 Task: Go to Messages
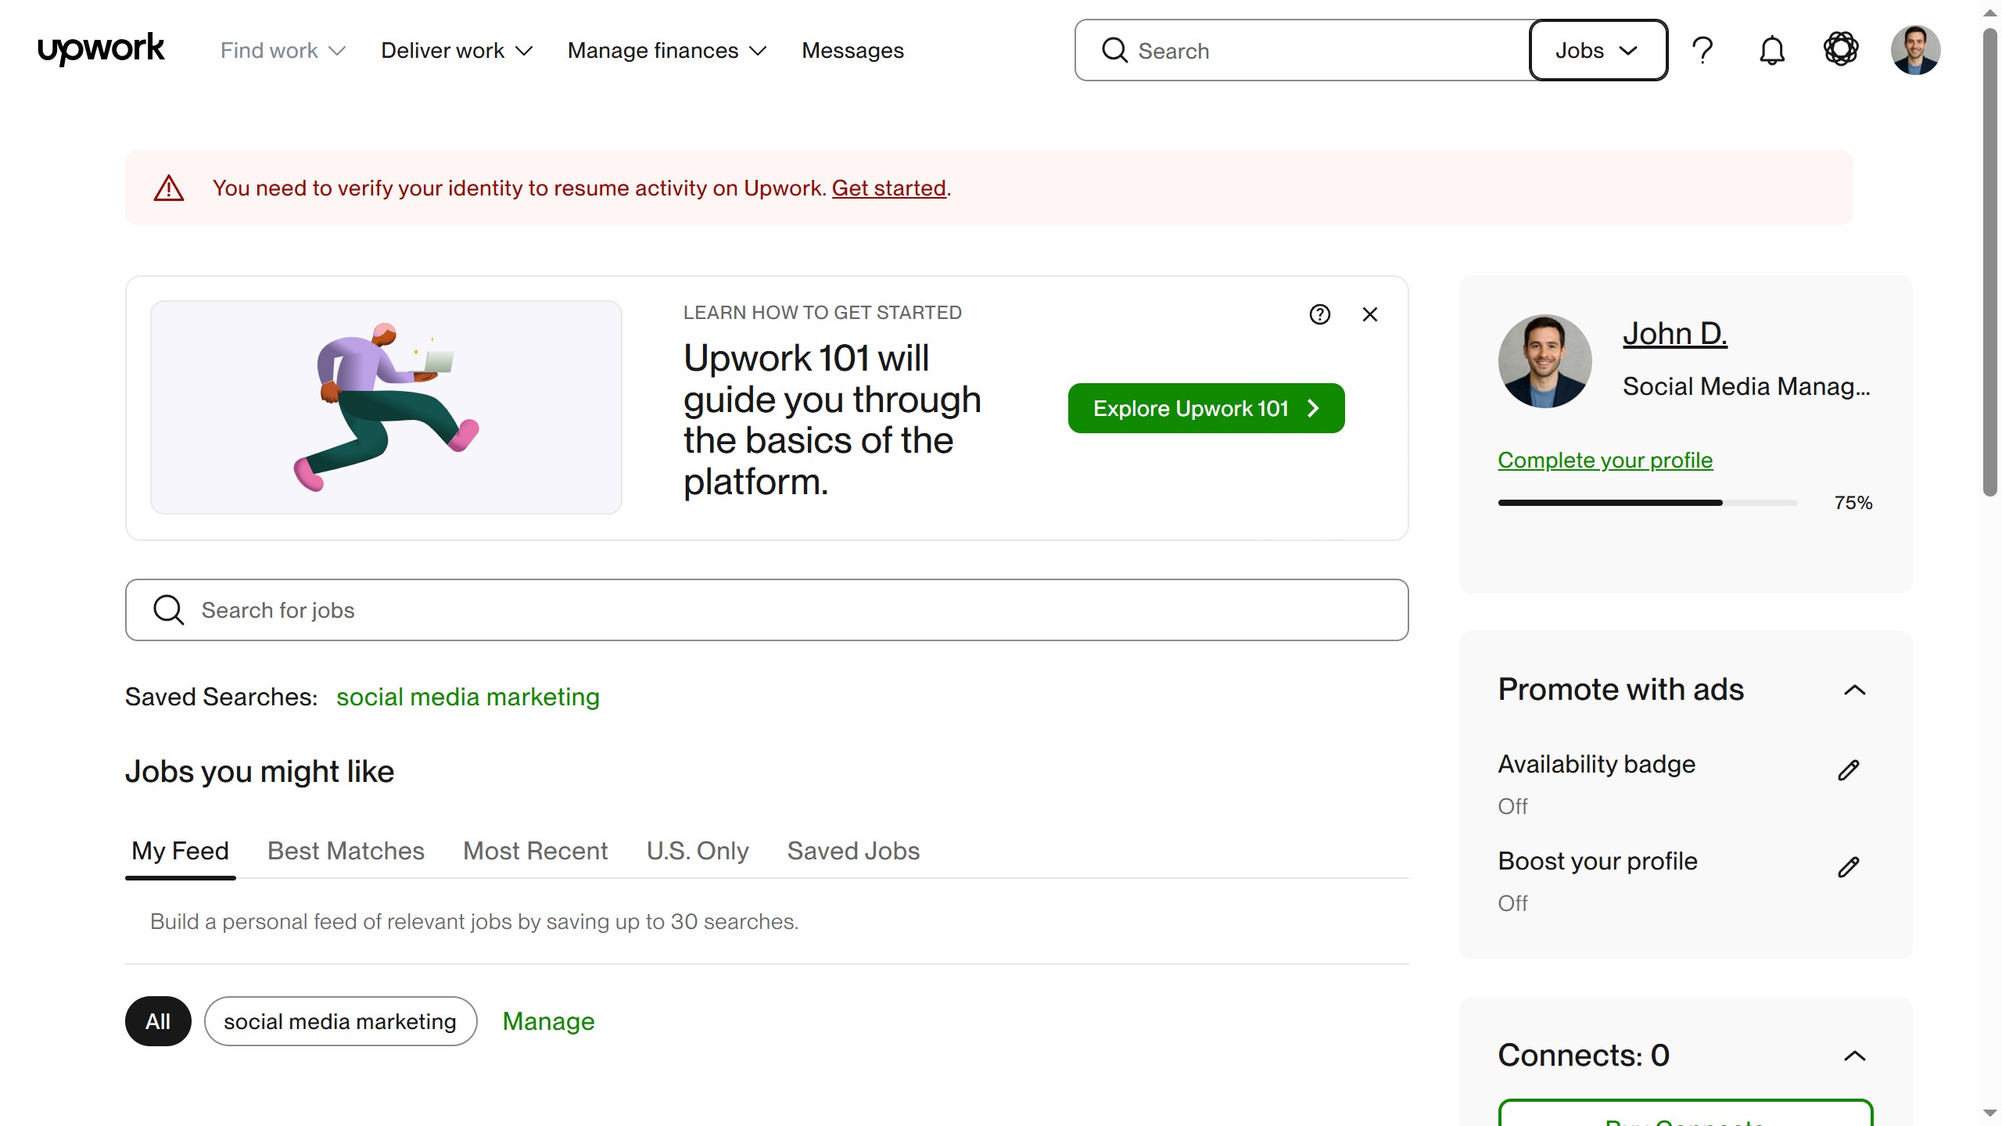[852, 51]
